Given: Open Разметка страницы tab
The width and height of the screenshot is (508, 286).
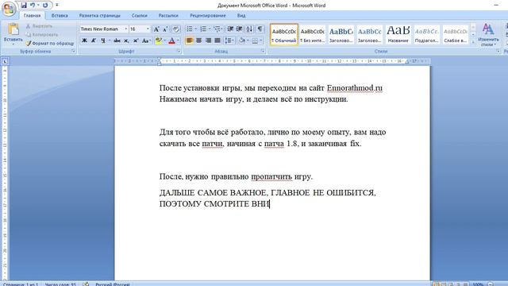Looking at the screenshot, I should [x=100, y=16].
